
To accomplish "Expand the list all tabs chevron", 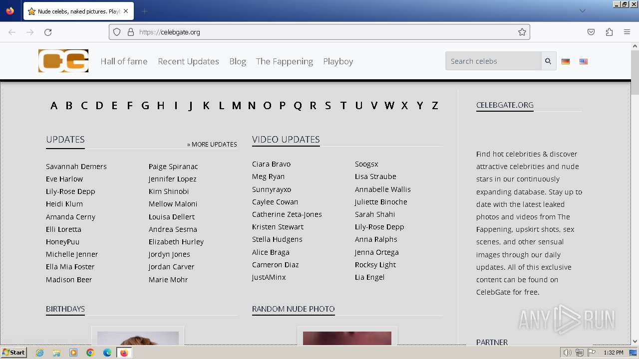I will click(582, 11).
